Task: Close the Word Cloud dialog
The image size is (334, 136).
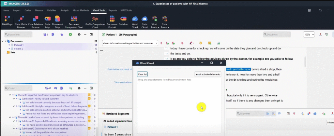Action: pos(221,63)
